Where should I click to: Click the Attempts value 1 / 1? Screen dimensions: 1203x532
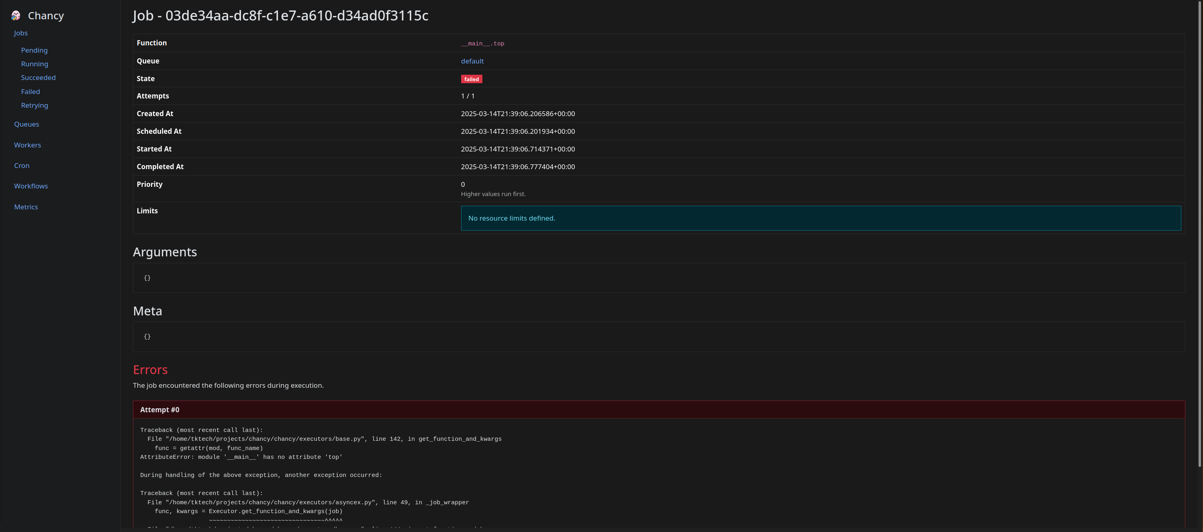[x=468, y=96]
